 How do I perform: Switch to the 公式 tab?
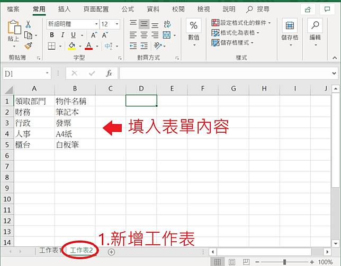pos(128,9)
